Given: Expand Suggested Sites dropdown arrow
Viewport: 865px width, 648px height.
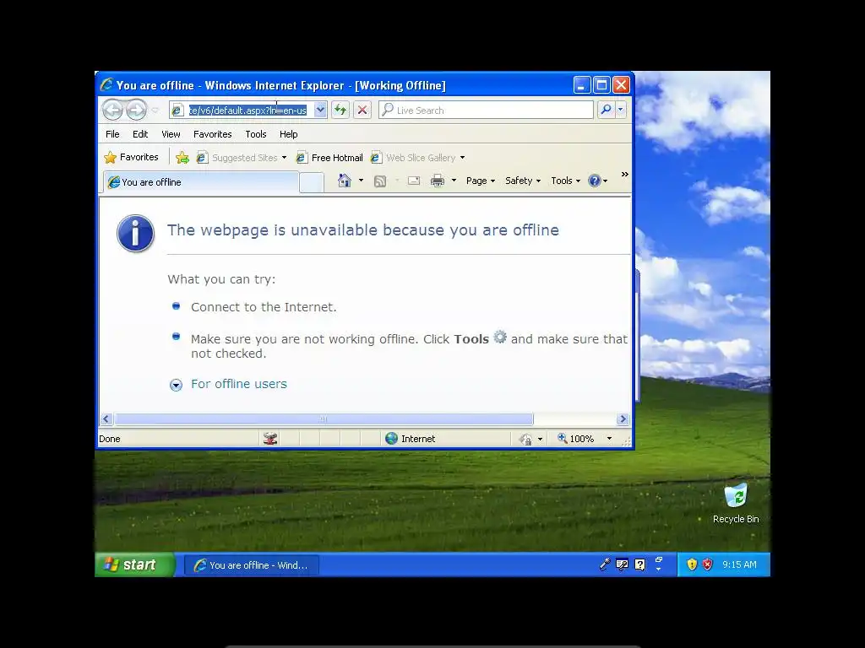Looking at the screenshot, I should [284, 158].
